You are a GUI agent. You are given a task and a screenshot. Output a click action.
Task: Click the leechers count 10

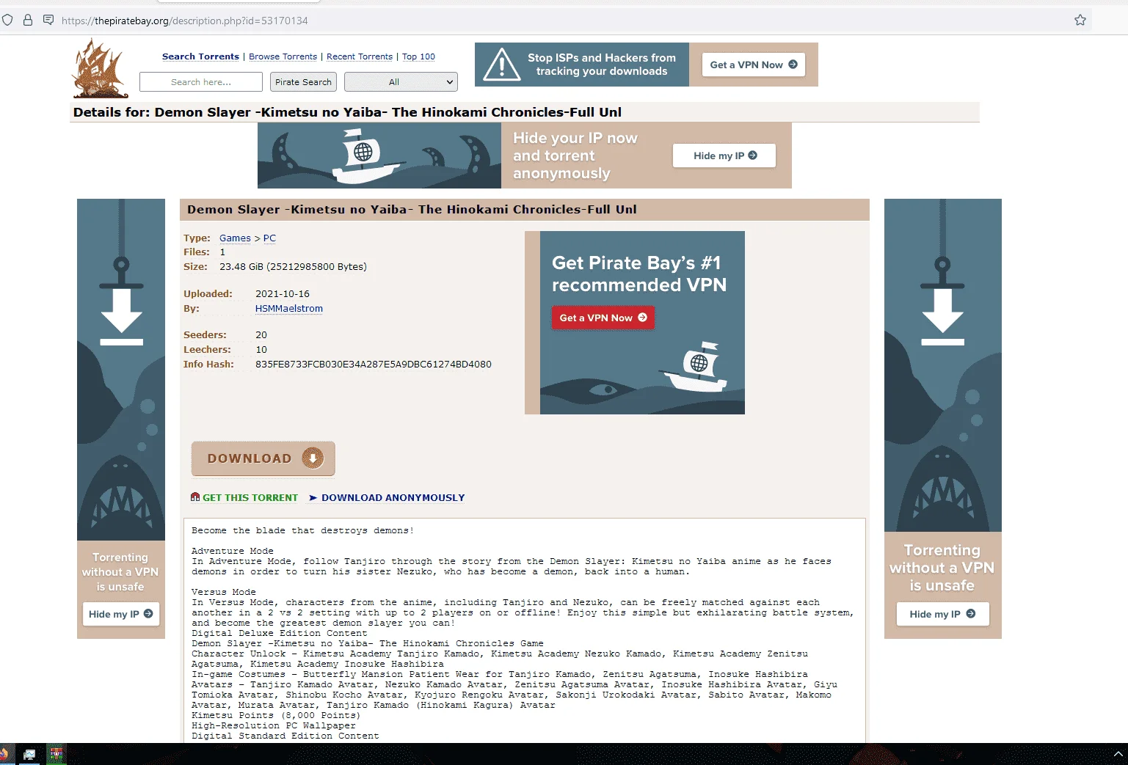point(261,350)
